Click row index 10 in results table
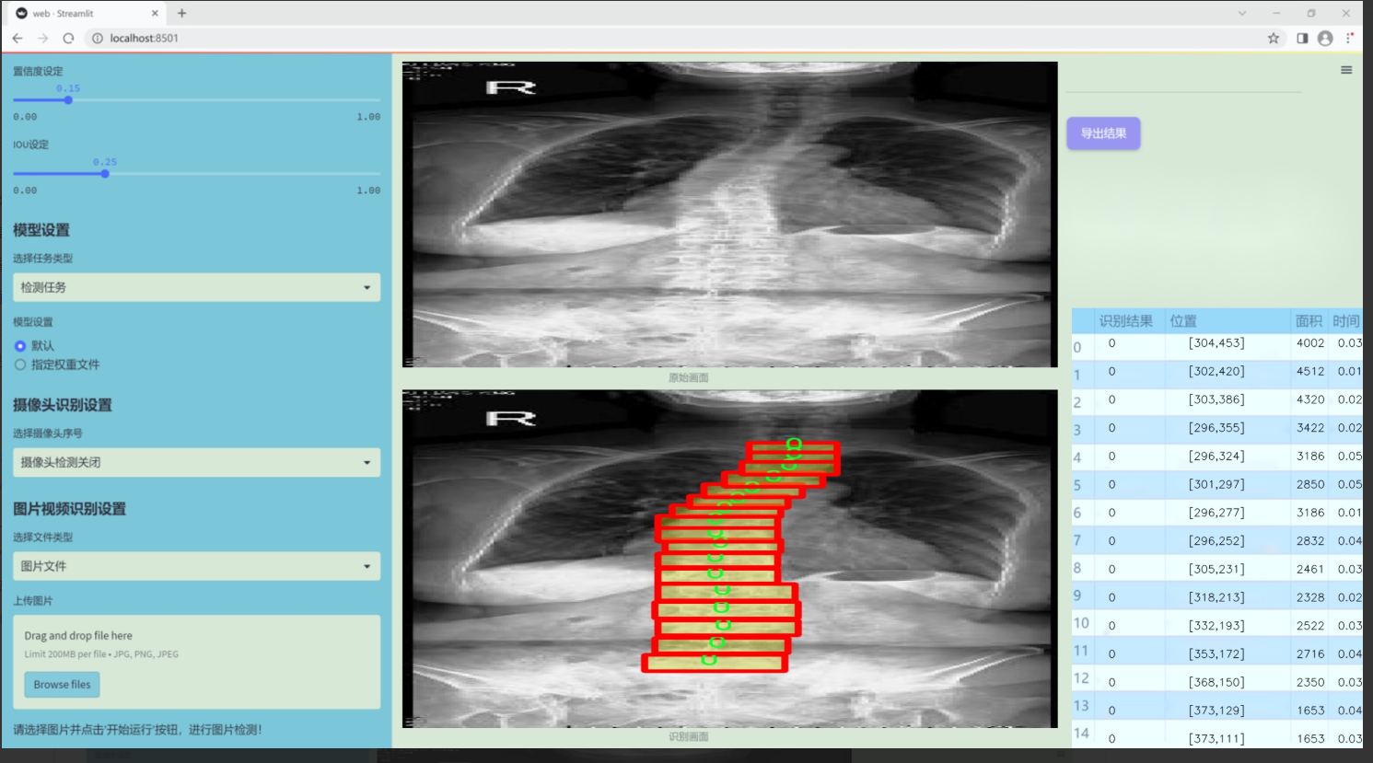Image resolution: width=1373 pixels, height=763 pixels. [x=1081, y=623]
